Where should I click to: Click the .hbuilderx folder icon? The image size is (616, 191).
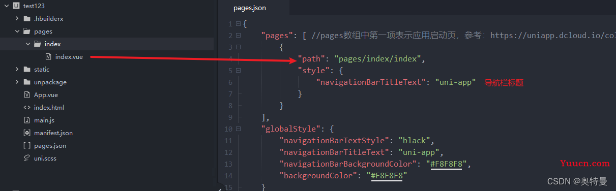[x=27, y=18]
